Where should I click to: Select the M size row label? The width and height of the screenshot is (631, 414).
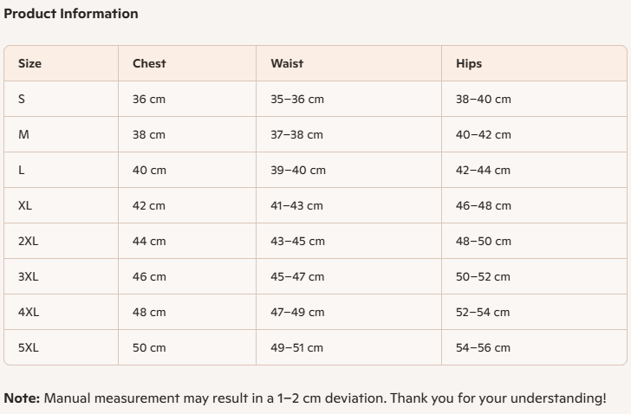(x=23, y=134)
